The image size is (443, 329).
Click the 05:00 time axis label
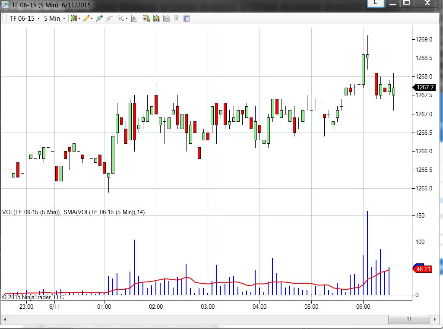[x=311, y=307]
